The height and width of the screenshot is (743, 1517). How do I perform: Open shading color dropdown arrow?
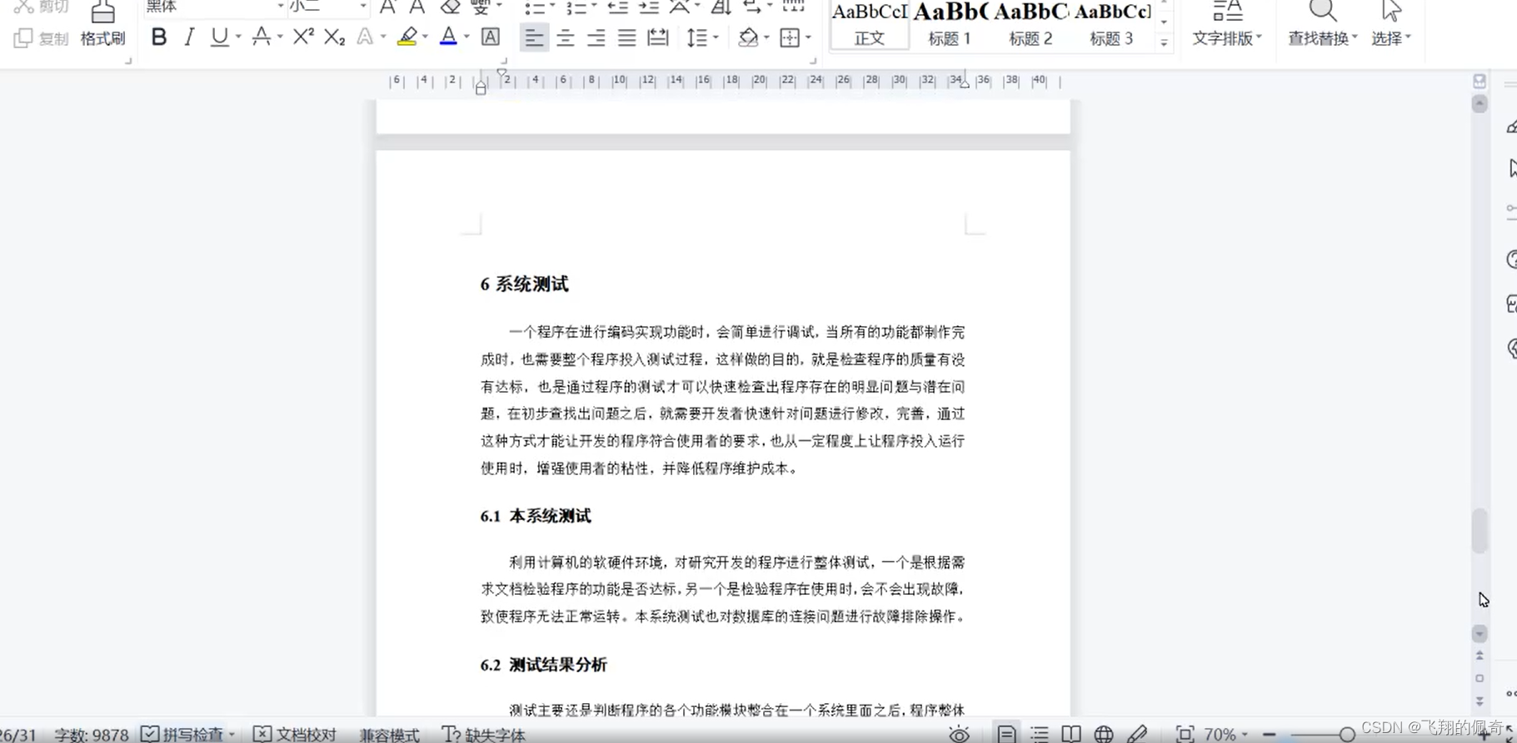(x=766, y=37)
